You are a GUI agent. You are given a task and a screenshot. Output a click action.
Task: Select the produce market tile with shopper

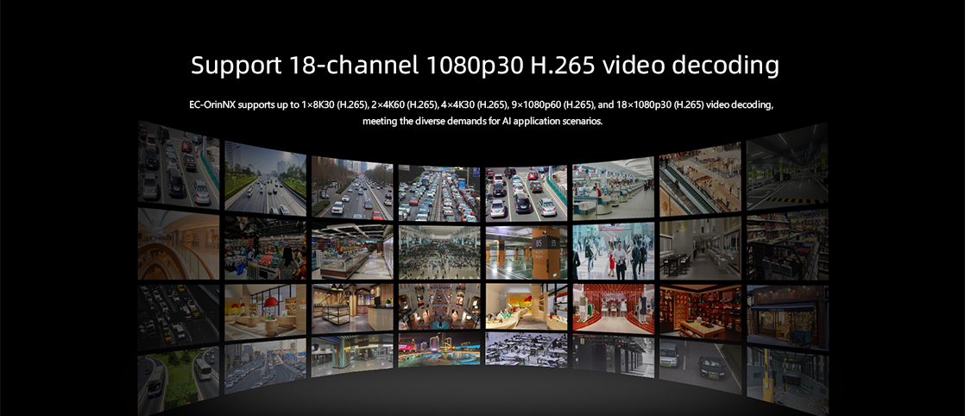265,249
